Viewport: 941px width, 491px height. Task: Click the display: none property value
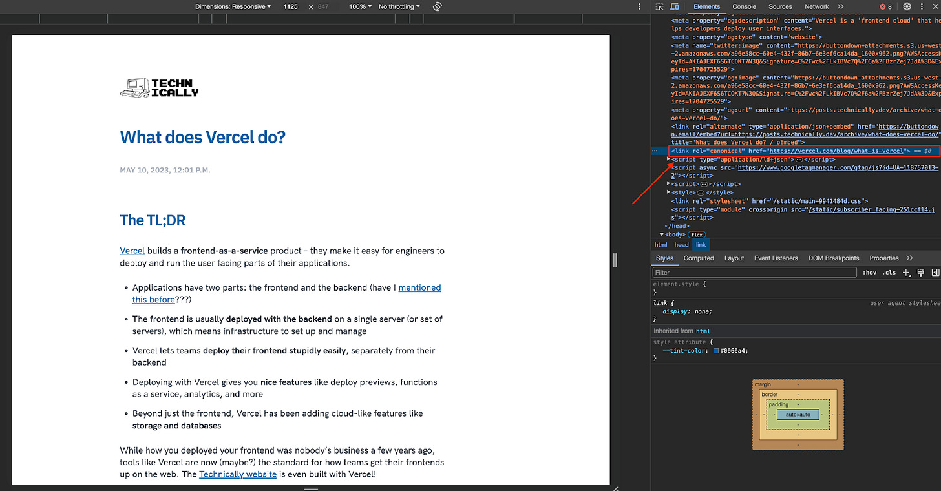click(x=703, y=311)
